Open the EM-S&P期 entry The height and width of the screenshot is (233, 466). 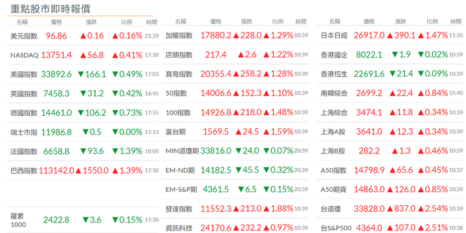click(x=181, y=189)
